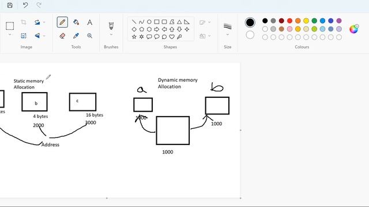Click the 'Address' label on canvas
Viewport: 369px width, 207px height.
click(x=50, y=145)
